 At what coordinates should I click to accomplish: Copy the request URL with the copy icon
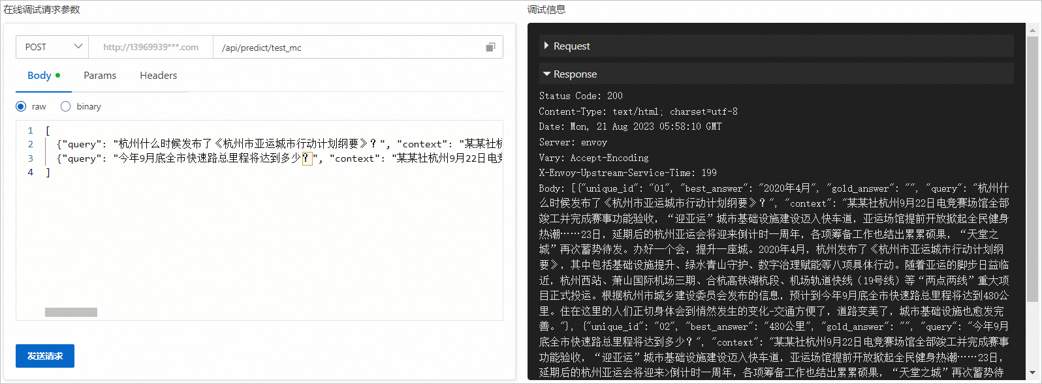tap(490, 47)
